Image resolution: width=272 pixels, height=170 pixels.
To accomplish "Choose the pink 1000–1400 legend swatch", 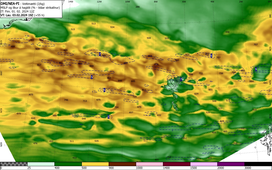I will (150, 164).
